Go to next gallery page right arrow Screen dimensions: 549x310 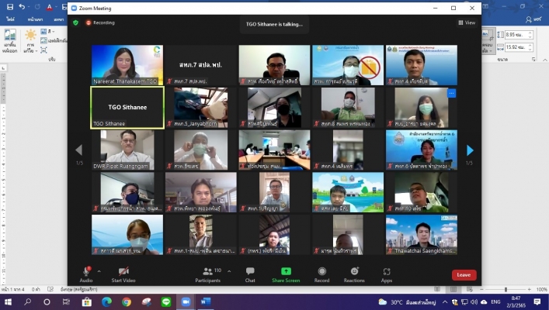469,150
